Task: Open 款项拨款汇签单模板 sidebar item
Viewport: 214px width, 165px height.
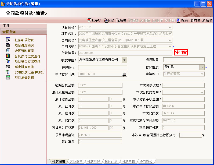Action: (x=29, y=72)
